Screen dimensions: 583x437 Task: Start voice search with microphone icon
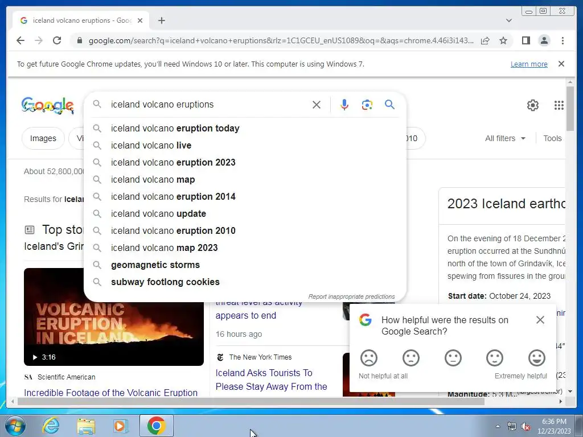[344, 105]
